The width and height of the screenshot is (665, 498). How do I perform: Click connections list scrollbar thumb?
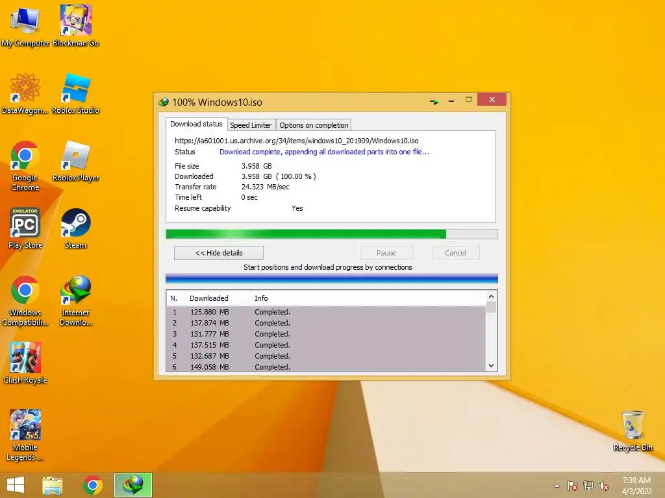[x=491, y=307]
